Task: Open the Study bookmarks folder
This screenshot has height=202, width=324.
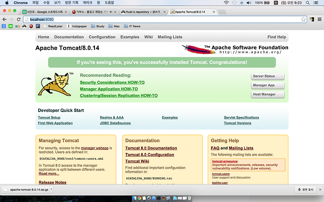Action: pos(98,26)
